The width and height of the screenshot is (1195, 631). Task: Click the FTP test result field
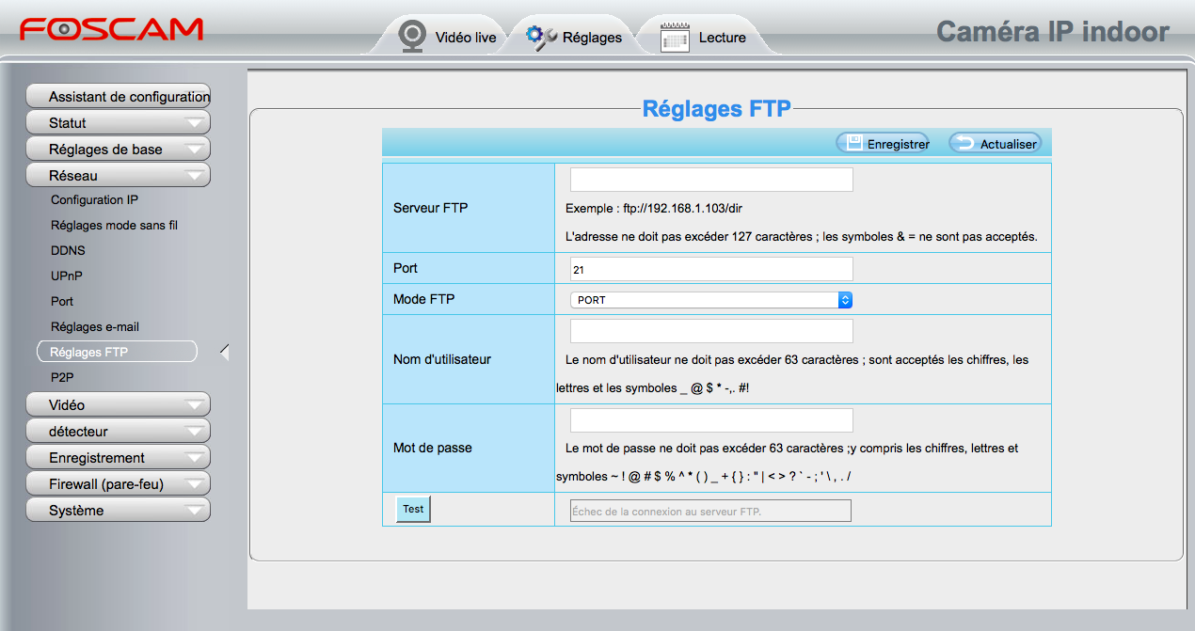click(710, 511)
